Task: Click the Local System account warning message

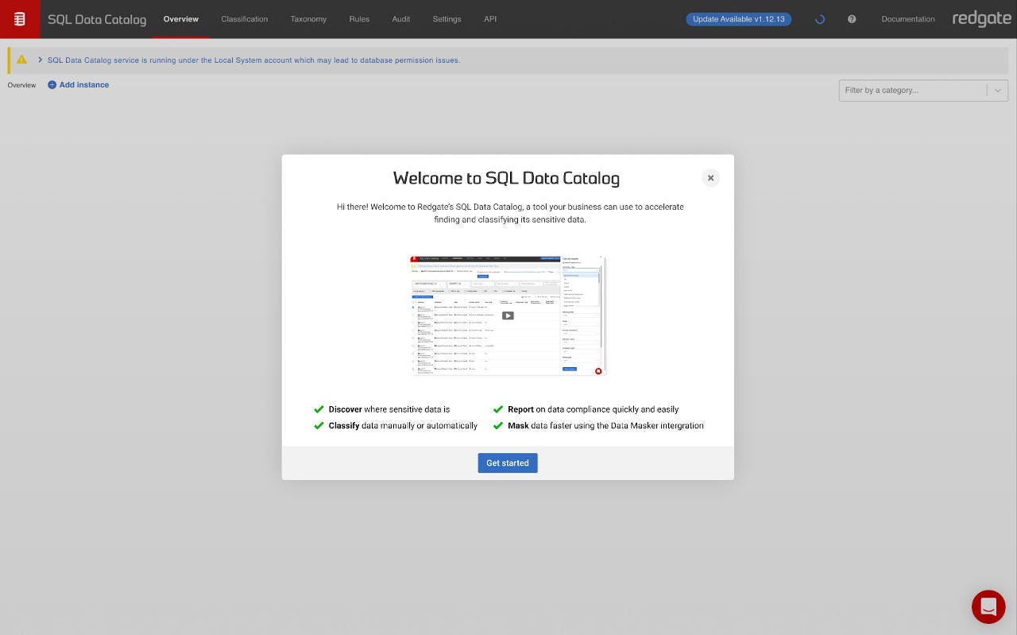Action: pyautogui.click(x=253, y=60)
